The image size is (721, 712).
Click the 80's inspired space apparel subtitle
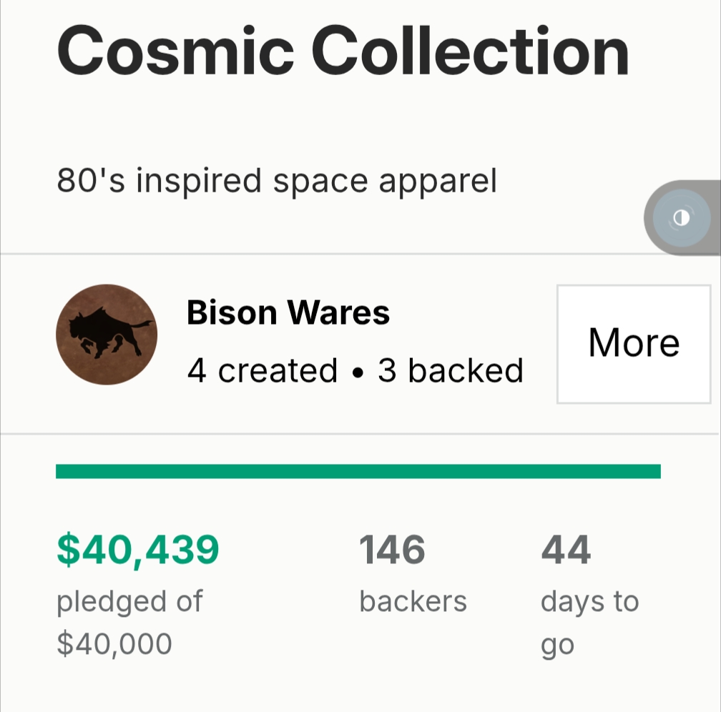[276, 181]
